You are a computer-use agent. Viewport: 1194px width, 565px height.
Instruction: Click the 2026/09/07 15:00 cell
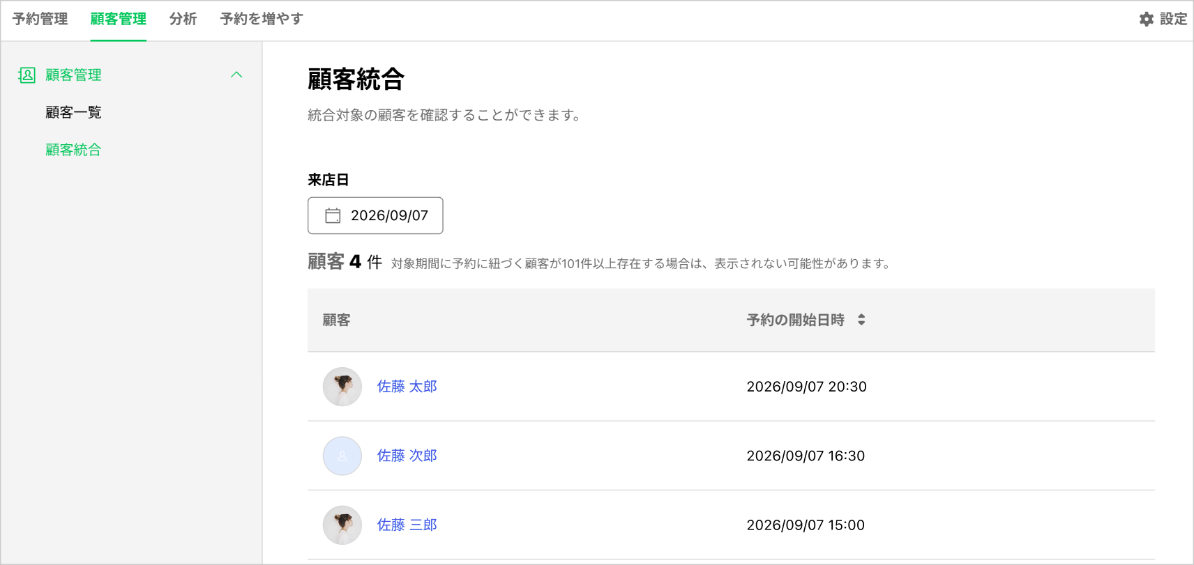click(x=806, y=525)
